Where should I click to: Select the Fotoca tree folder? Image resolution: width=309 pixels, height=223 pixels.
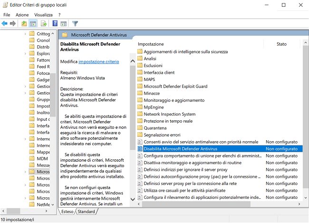tap(39, 73)
